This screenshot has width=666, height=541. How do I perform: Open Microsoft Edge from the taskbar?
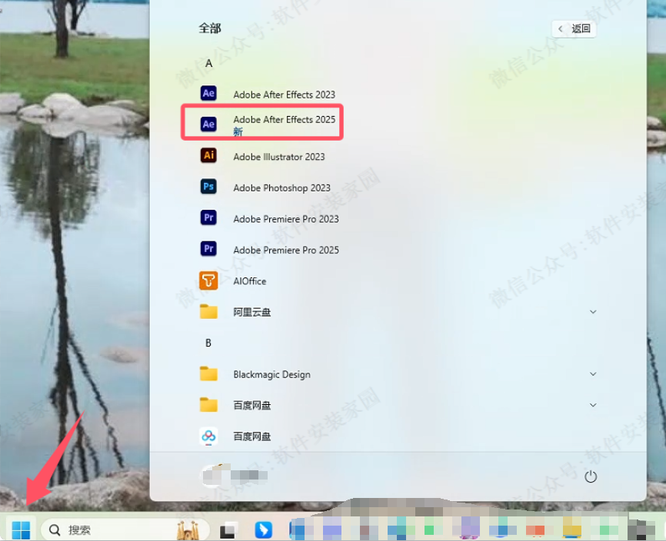click(x=263, y=530)
